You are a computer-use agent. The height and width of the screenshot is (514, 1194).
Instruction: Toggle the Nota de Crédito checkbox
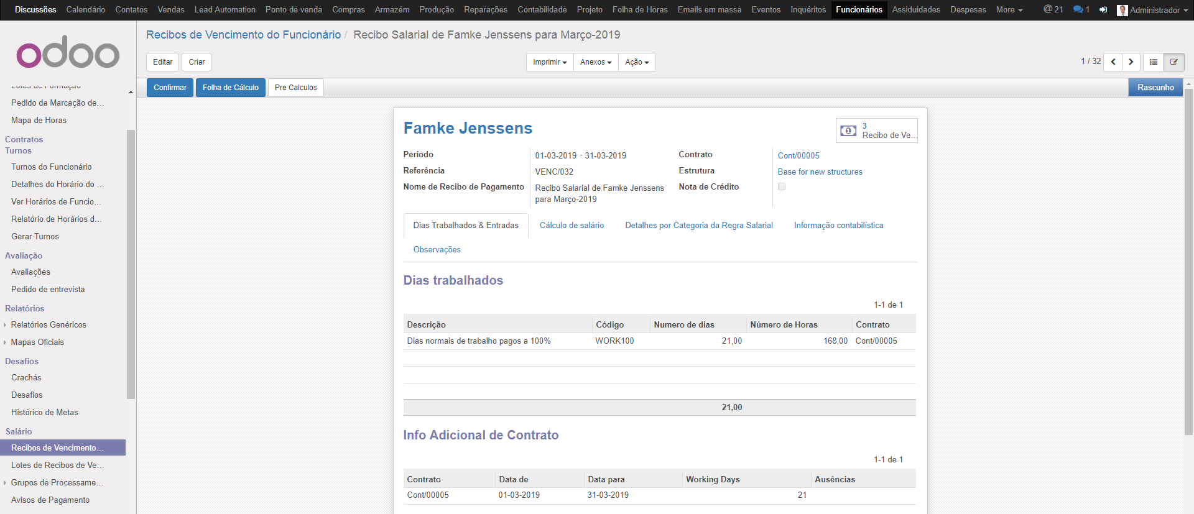(782, 186)
